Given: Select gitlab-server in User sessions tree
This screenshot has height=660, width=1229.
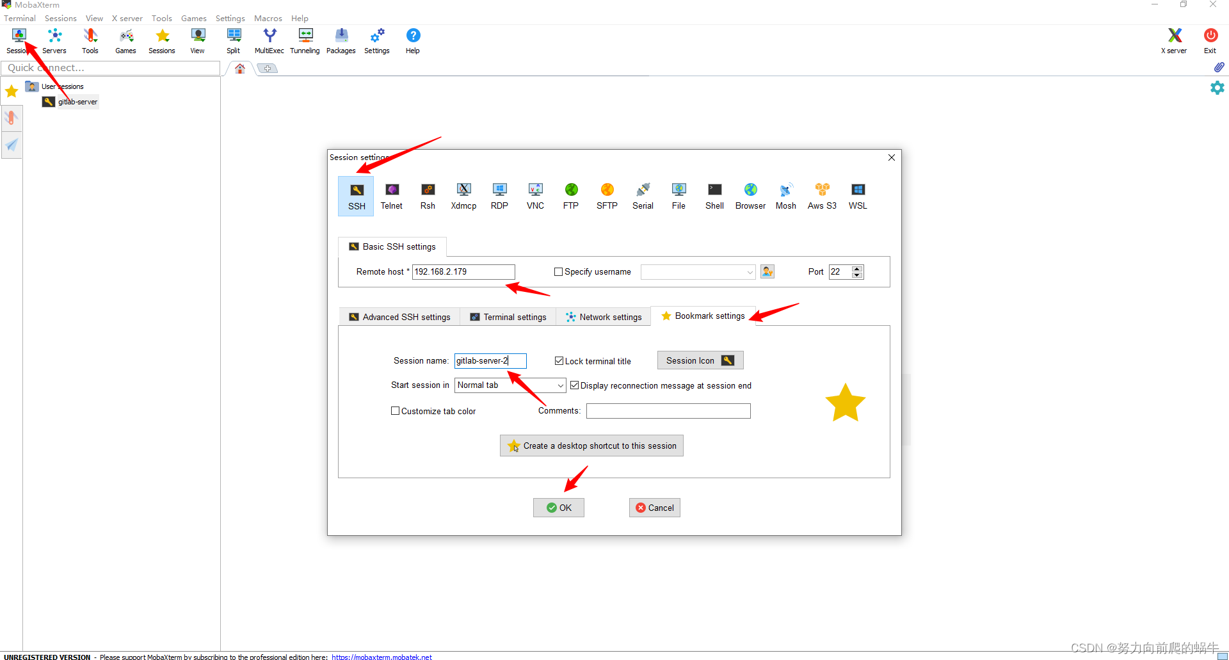Looking at the screenshot, I should (77, 102).
